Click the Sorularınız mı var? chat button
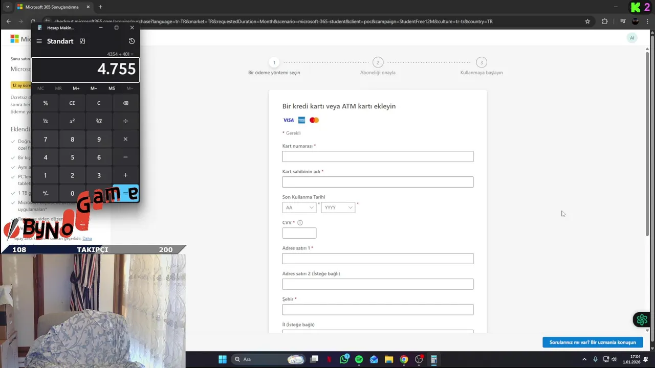Screen dimensions: 655x368 (593, 342)
